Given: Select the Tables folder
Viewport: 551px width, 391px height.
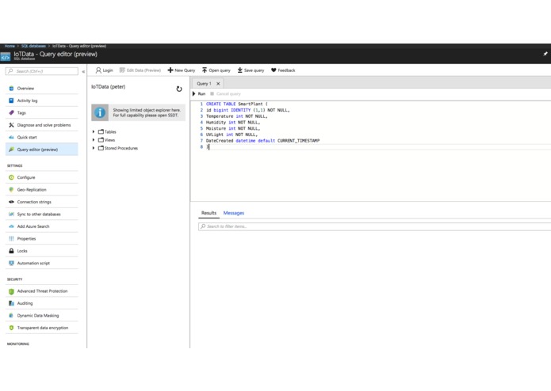Looking at the screenshot, I should [x=107, y=132].
